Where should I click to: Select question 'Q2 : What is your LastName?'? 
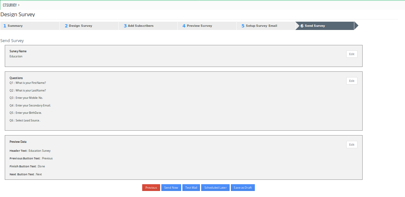[x=28, y=91]
